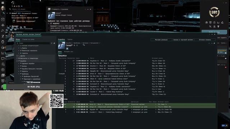This screenshot has height=129, width=230.
Task: Open insurance window options menu dots
Action: coord(85,9)
